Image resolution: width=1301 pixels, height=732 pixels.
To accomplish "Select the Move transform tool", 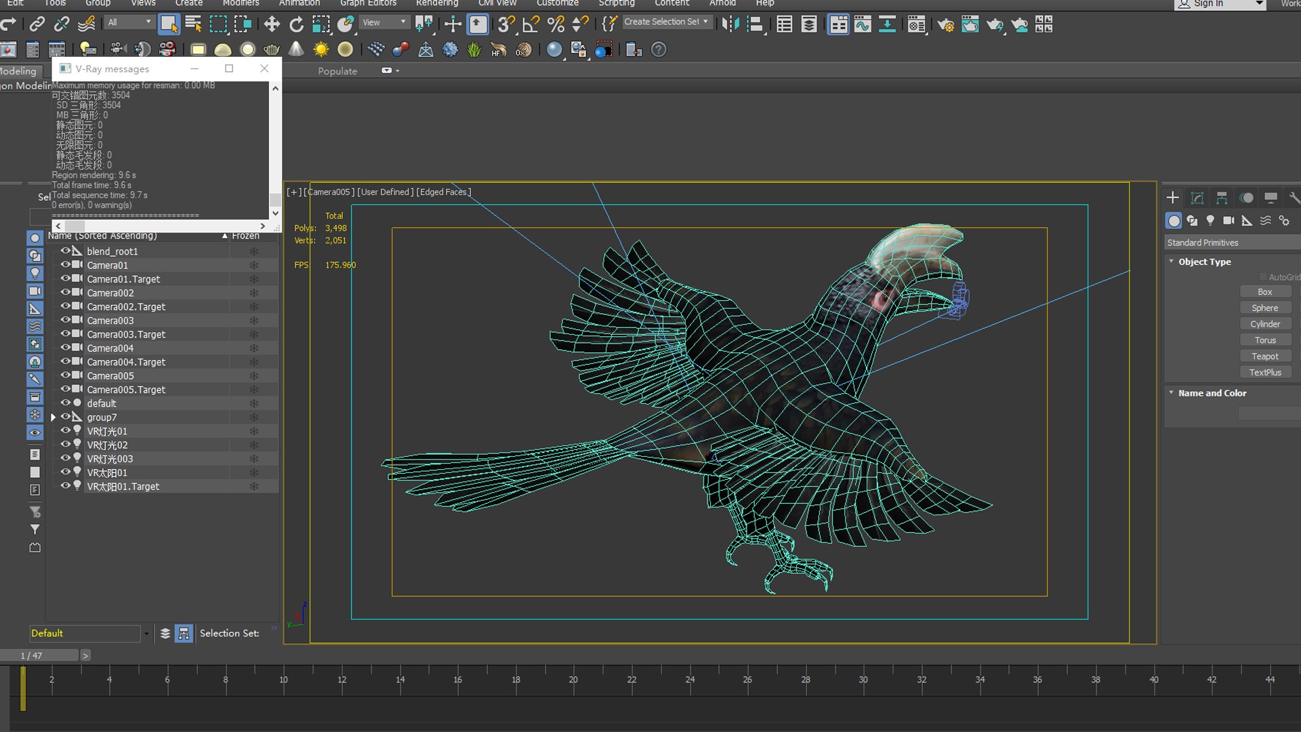I will (x=272, y=25).
